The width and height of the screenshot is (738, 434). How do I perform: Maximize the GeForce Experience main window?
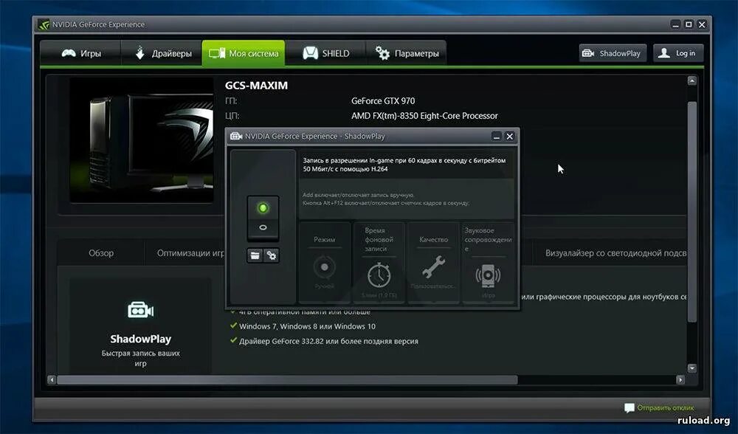pyautogui.click(x=689, y=24)
